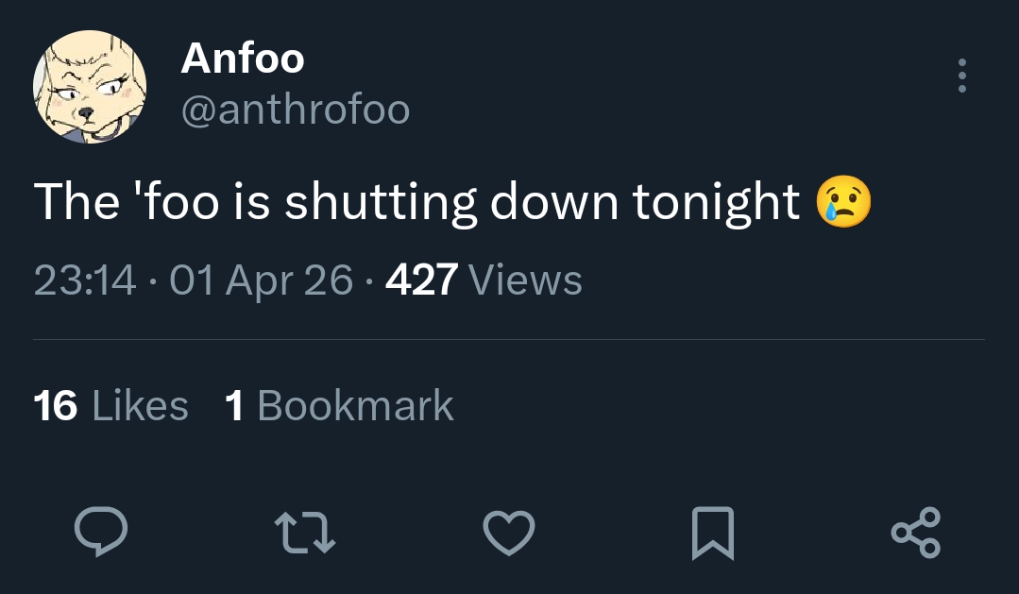Click the number 16 beside Likes
The width and height of the screenshot is (1019, 594).
coord(56,406)
